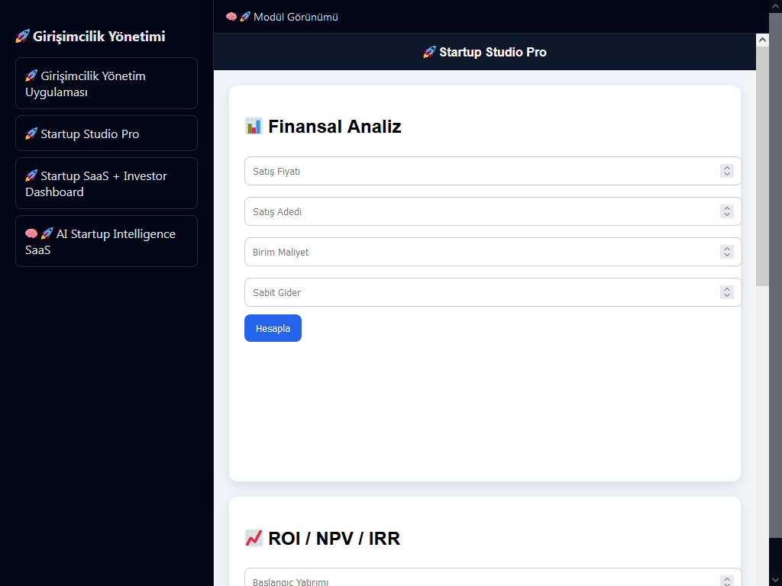The height and width of the screenshot is (586, 782).
Task: Click the spinner arrows on Birim Maliyet field
Action: (726, 253)
